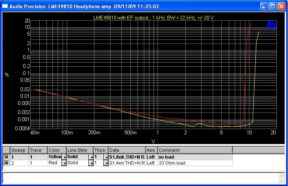Screen dimensions: 288x186
Task: Click inside the empty text box below the legend
Action: click(140, 178)
